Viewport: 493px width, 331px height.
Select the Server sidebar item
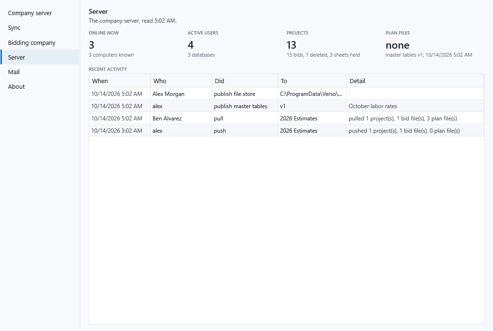(x=40, y=57)
